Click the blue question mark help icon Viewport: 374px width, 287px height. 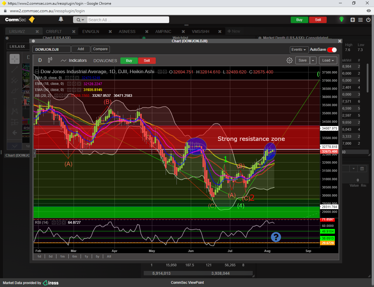pos(276,237)
